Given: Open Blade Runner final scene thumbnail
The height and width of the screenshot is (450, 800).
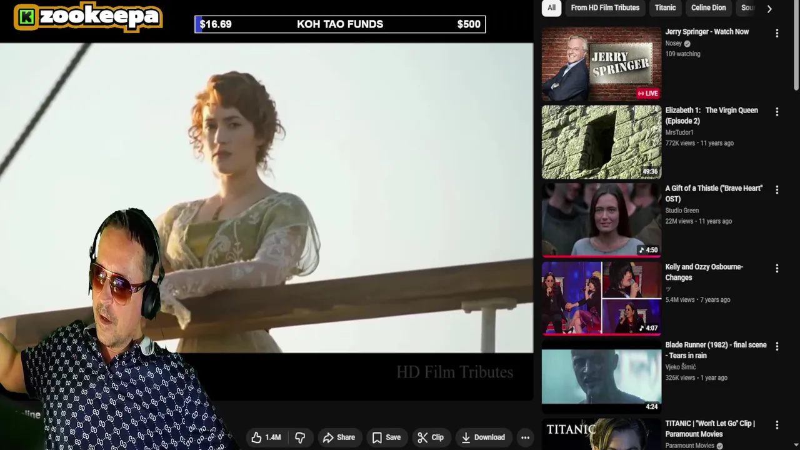Looking at the screenshot, I should pos(601,376).
